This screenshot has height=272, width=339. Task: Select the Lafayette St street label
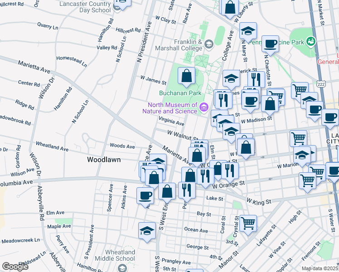[266, 235]
